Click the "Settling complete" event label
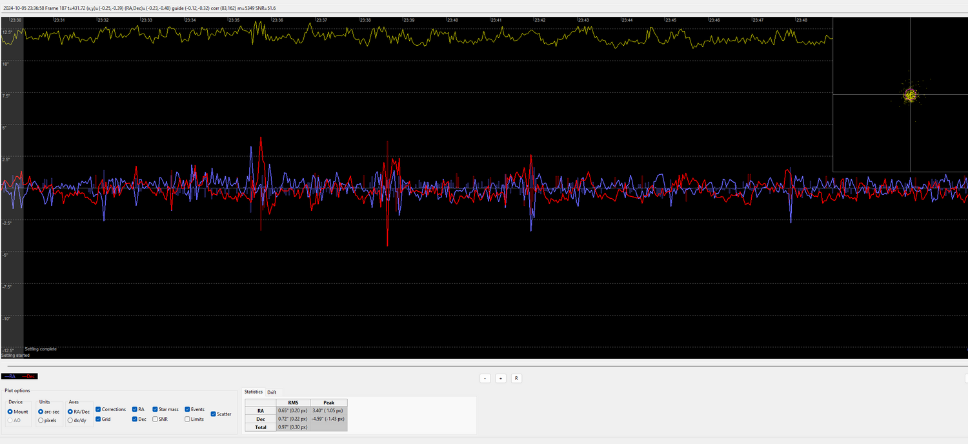The height and width of the screenshot is (444, 968). [x=41, y=349]
